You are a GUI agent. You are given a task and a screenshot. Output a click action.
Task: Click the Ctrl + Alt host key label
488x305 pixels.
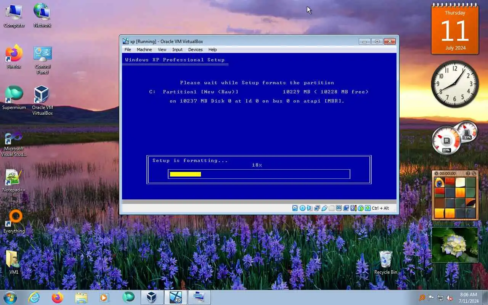tap(380, 208)
